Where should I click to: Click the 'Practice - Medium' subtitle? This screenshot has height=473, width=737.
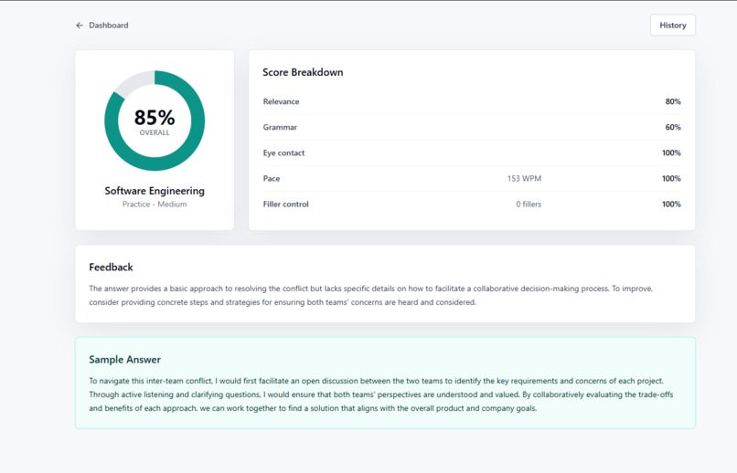click(x=155, y=205)
